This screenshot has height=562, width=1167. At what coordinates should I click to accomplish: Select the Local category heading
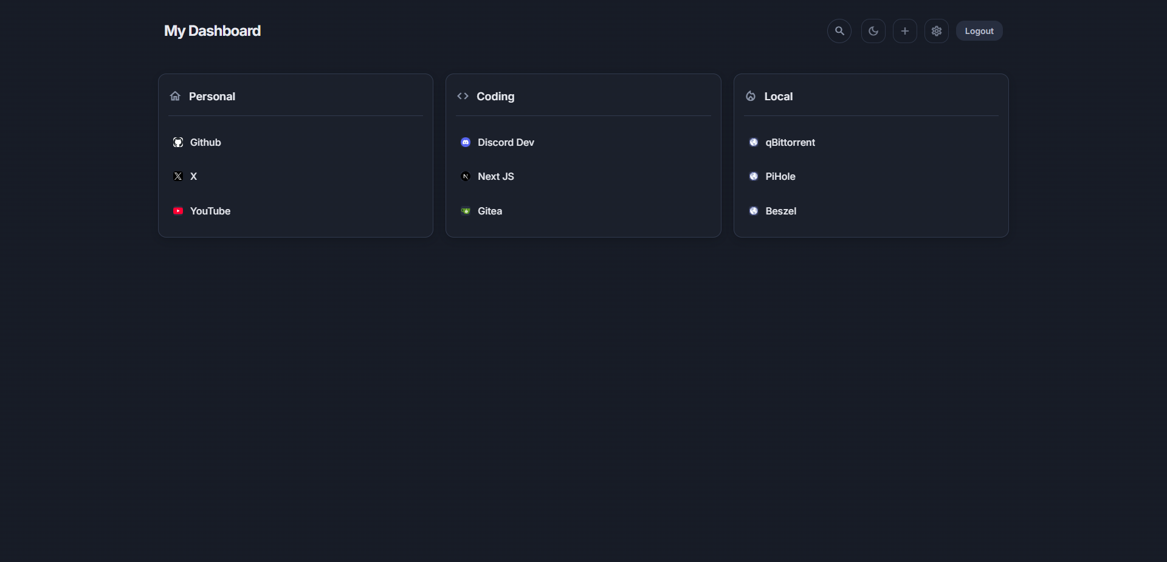779,96
